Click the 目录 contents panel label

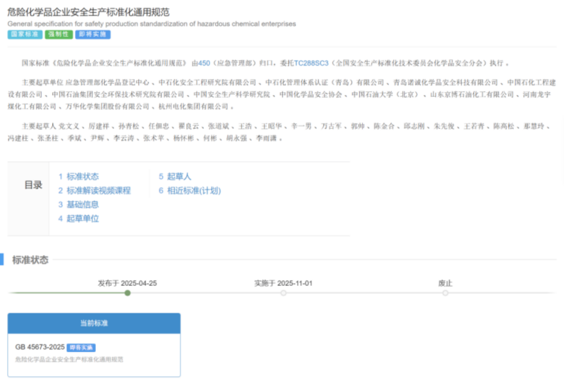33,185
